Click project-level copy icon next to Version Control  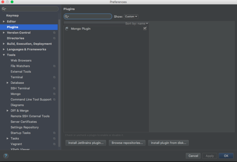tap(54, 33)
